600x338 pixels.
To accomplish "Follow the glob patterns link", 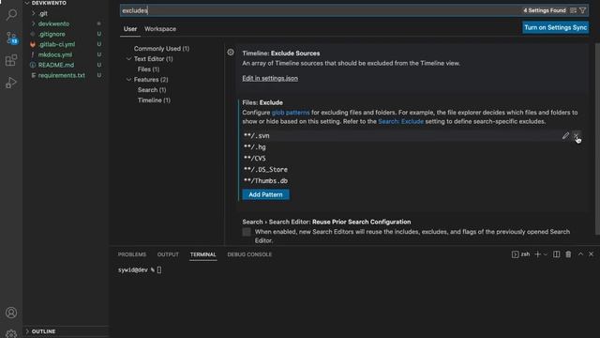I will point(291,113).
